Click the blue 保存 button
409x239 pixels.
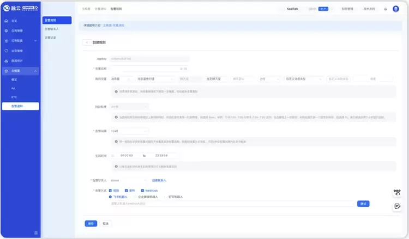[91, 223]
